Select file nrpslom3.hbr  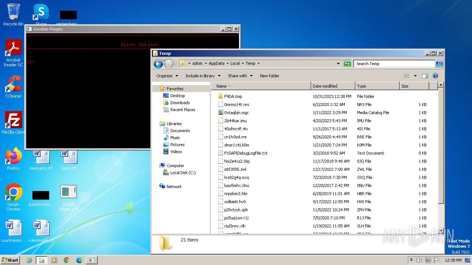236,194
